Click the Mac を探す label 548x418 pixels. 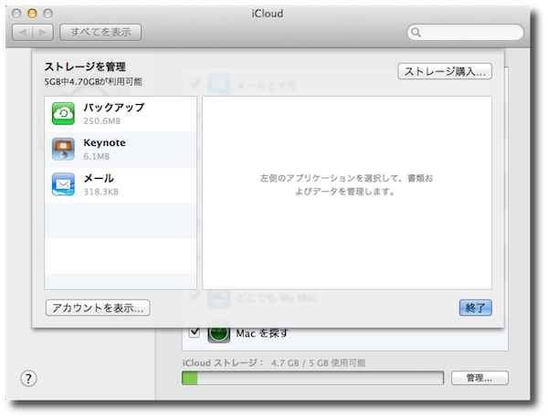[262, 333]
